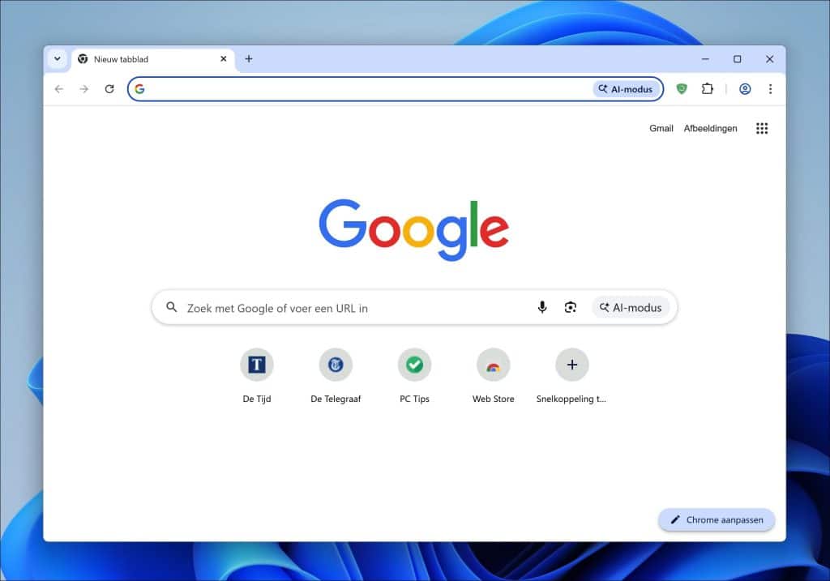This screenshot has height=581, width=830.
Task: Open the De Telegraaf shortcut
Action: click(336, 365)
